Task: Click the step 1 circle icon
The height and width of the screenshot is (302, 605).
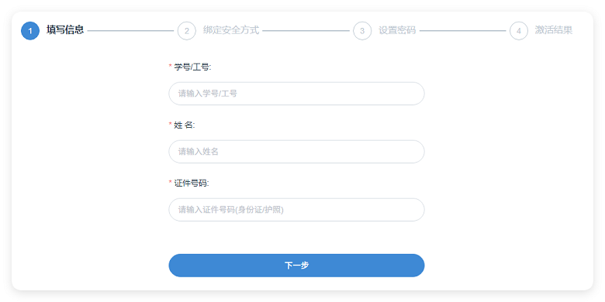Action: click(x=30, y=31)
